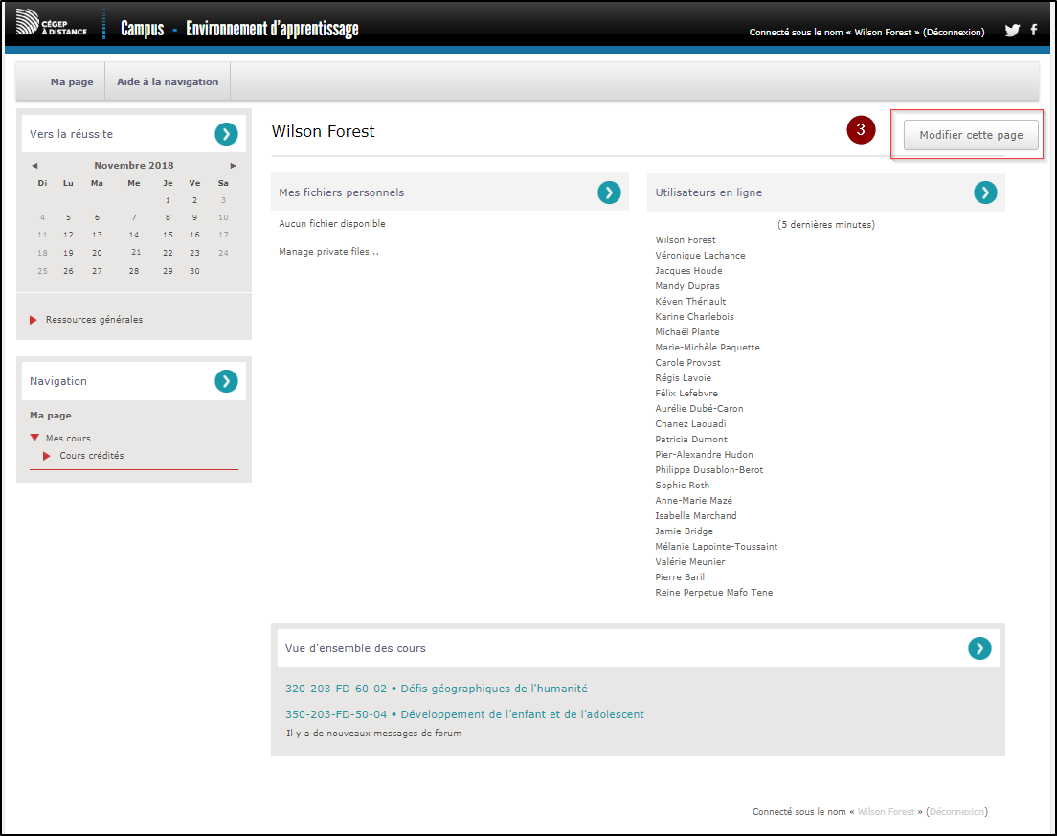Collapse the Mes cours tree node

click(x=35, y=439)
